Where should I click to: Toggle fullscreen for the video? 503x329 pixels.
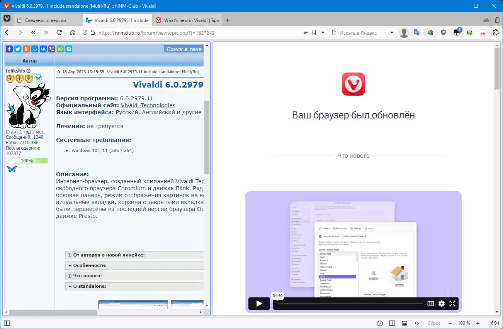(x=452, y=304)
